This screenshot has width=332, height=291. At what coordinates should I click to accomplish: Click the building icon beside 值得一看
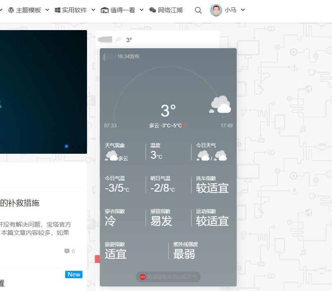(105, 10)
